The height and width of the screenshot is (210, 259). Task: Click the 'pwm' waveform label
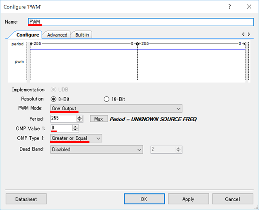point(19,62)
